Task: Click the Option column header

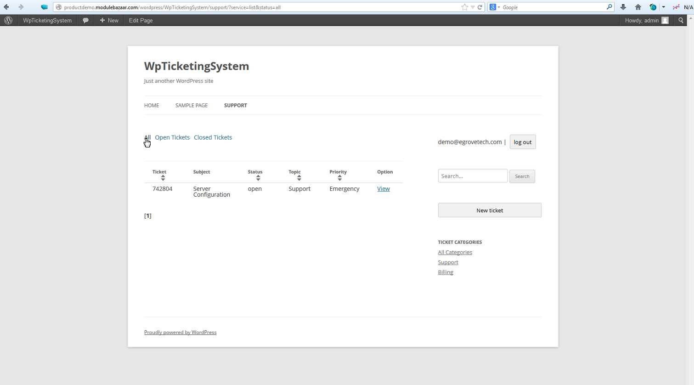Action: [x=385, y=172]
